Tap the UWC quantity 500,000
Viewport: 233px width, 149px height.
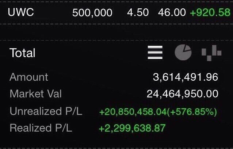coord(92,13)
